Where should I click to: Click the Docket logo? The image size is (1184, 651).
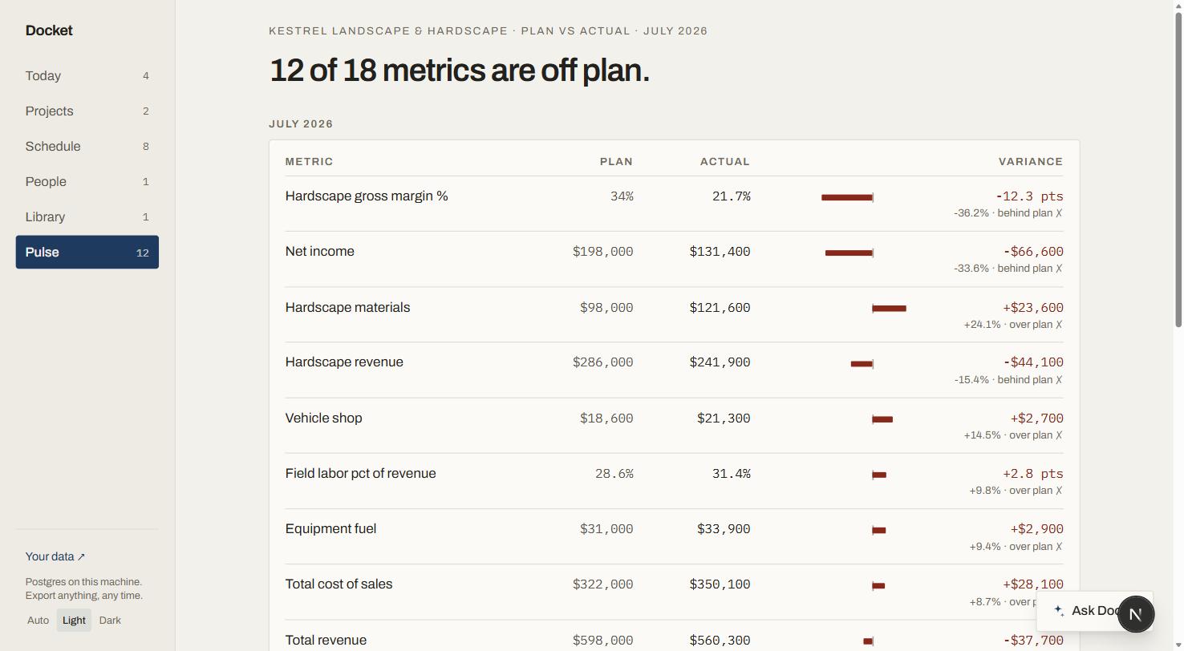tap(49, 30)
